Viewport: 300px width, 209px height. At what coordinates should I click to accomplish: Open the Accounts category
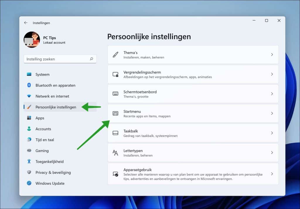(x=60, y=129)
